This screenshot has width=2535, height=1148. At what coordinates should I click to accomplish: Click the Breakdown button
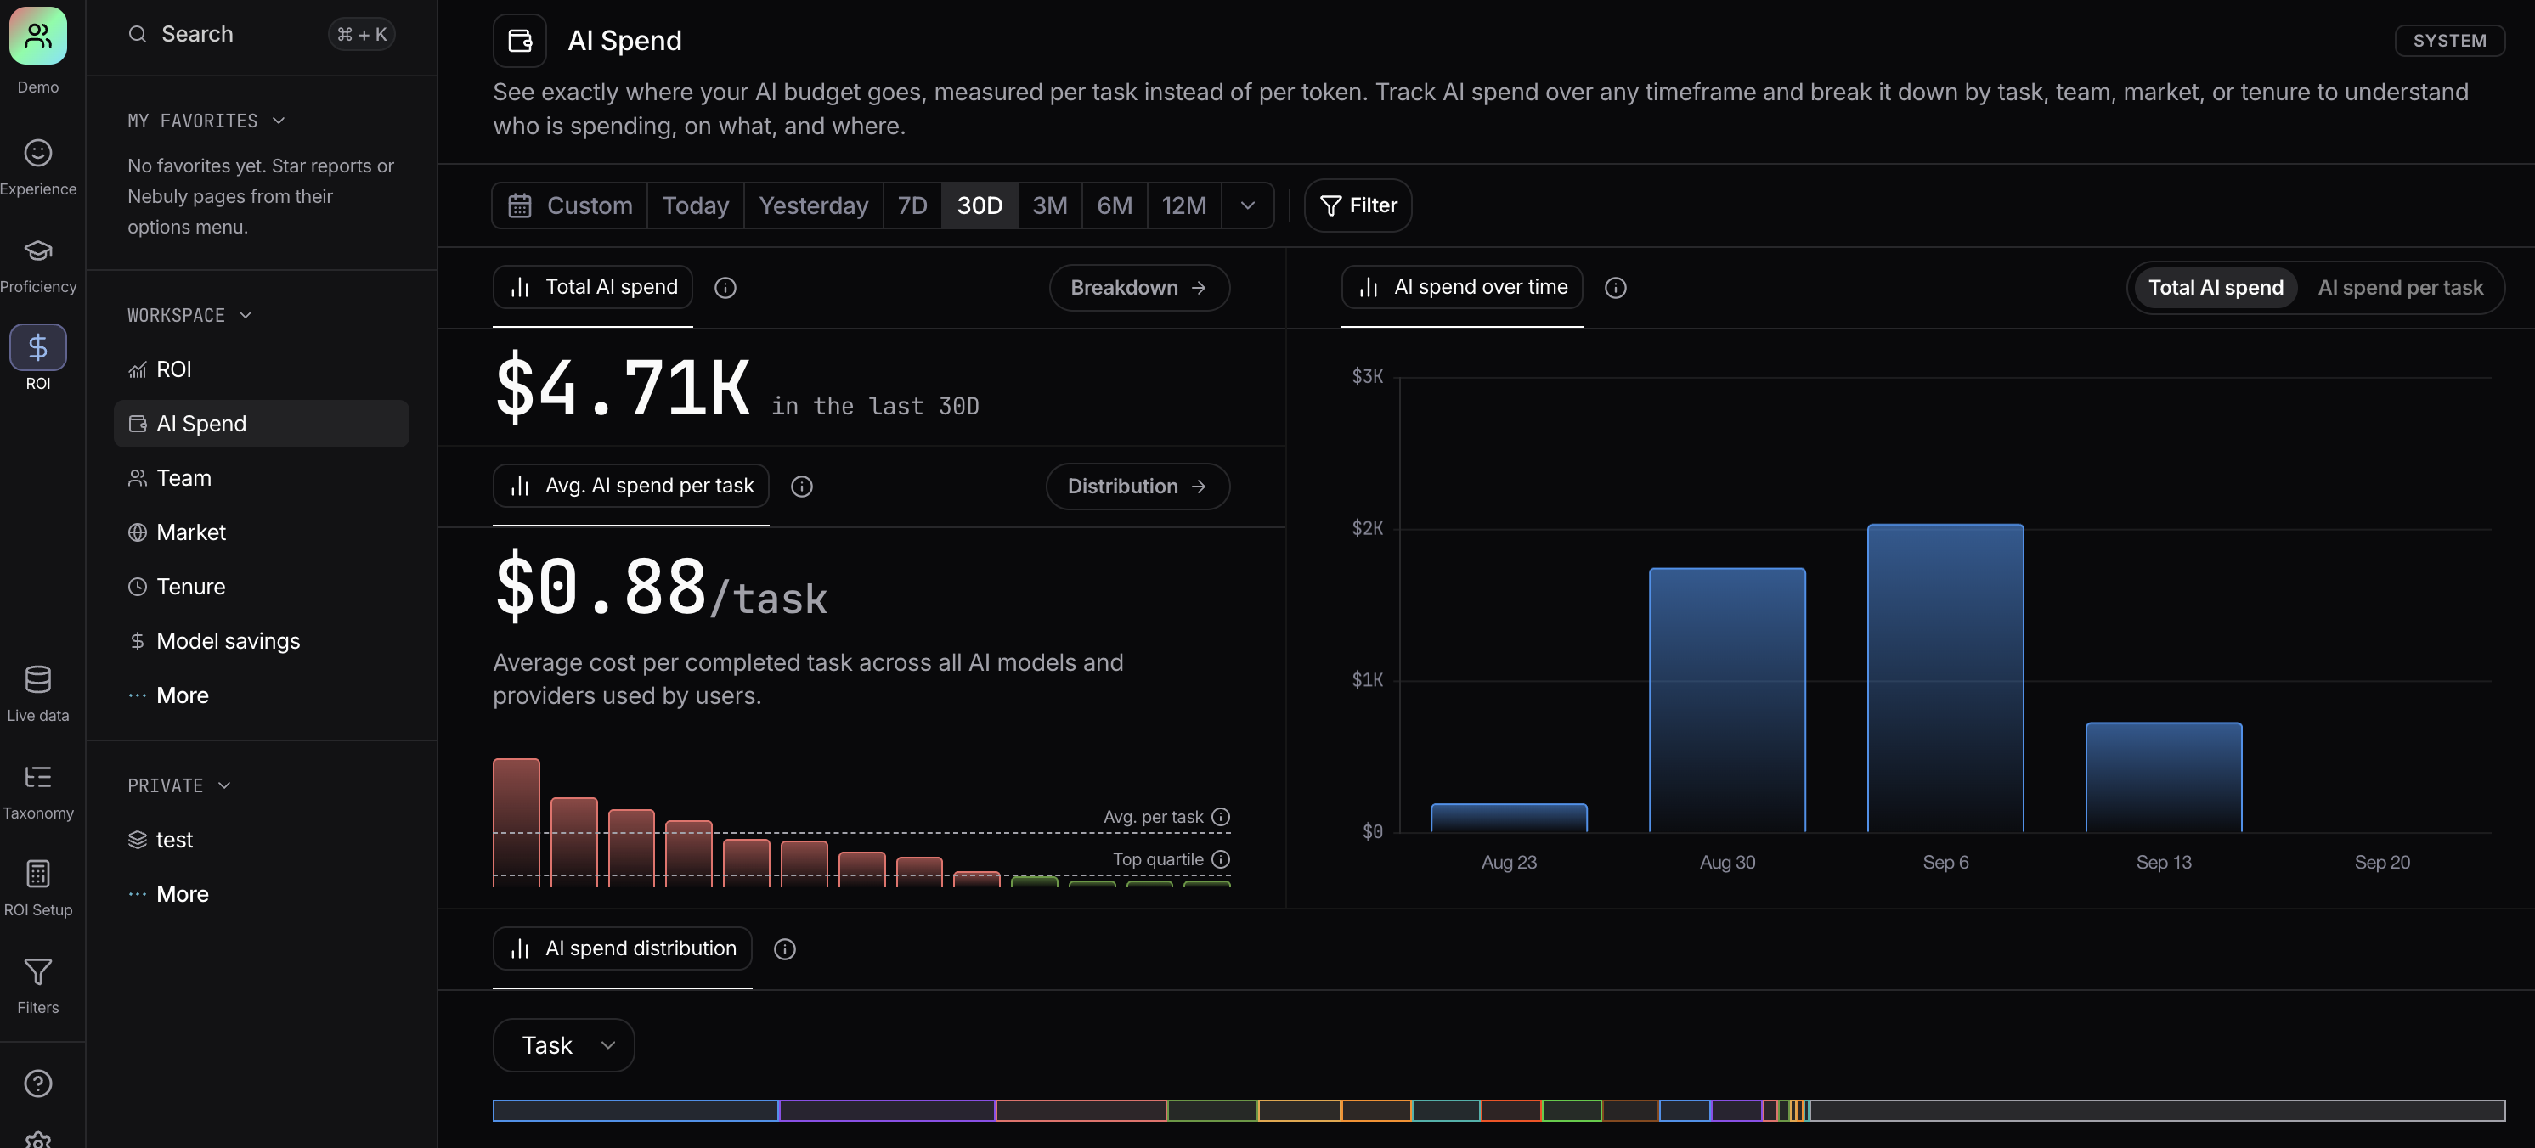[1138, 287]
